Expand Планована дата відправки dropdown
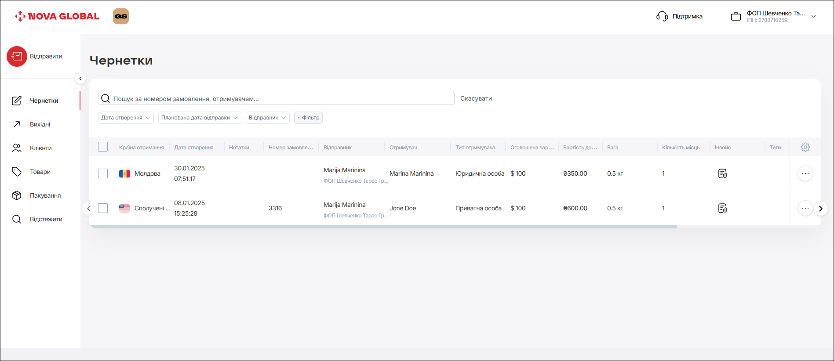This screenshot has height=361, width=834. coord(199,118)
